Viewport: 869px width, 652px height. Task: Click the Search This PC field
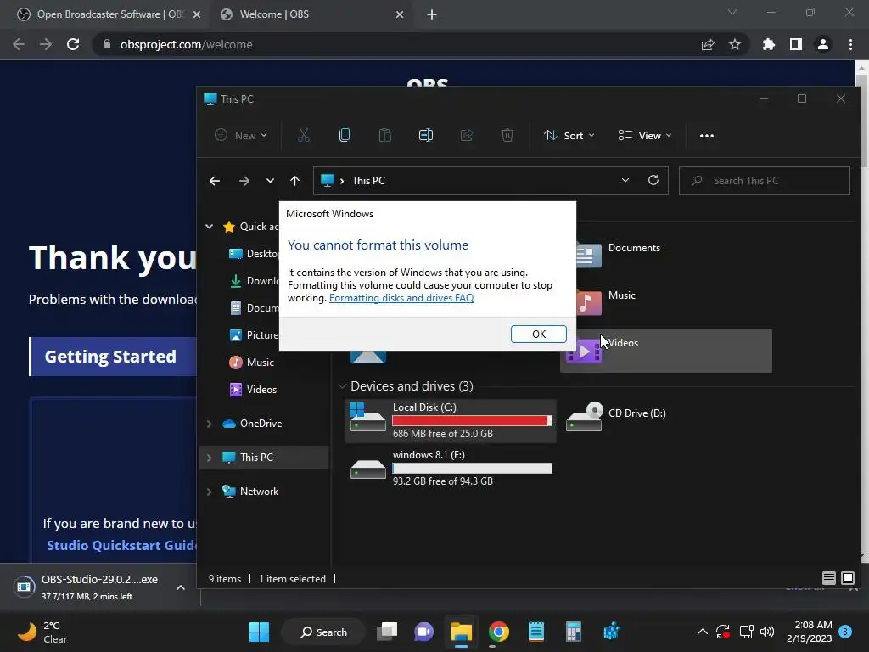coord(765,181)
